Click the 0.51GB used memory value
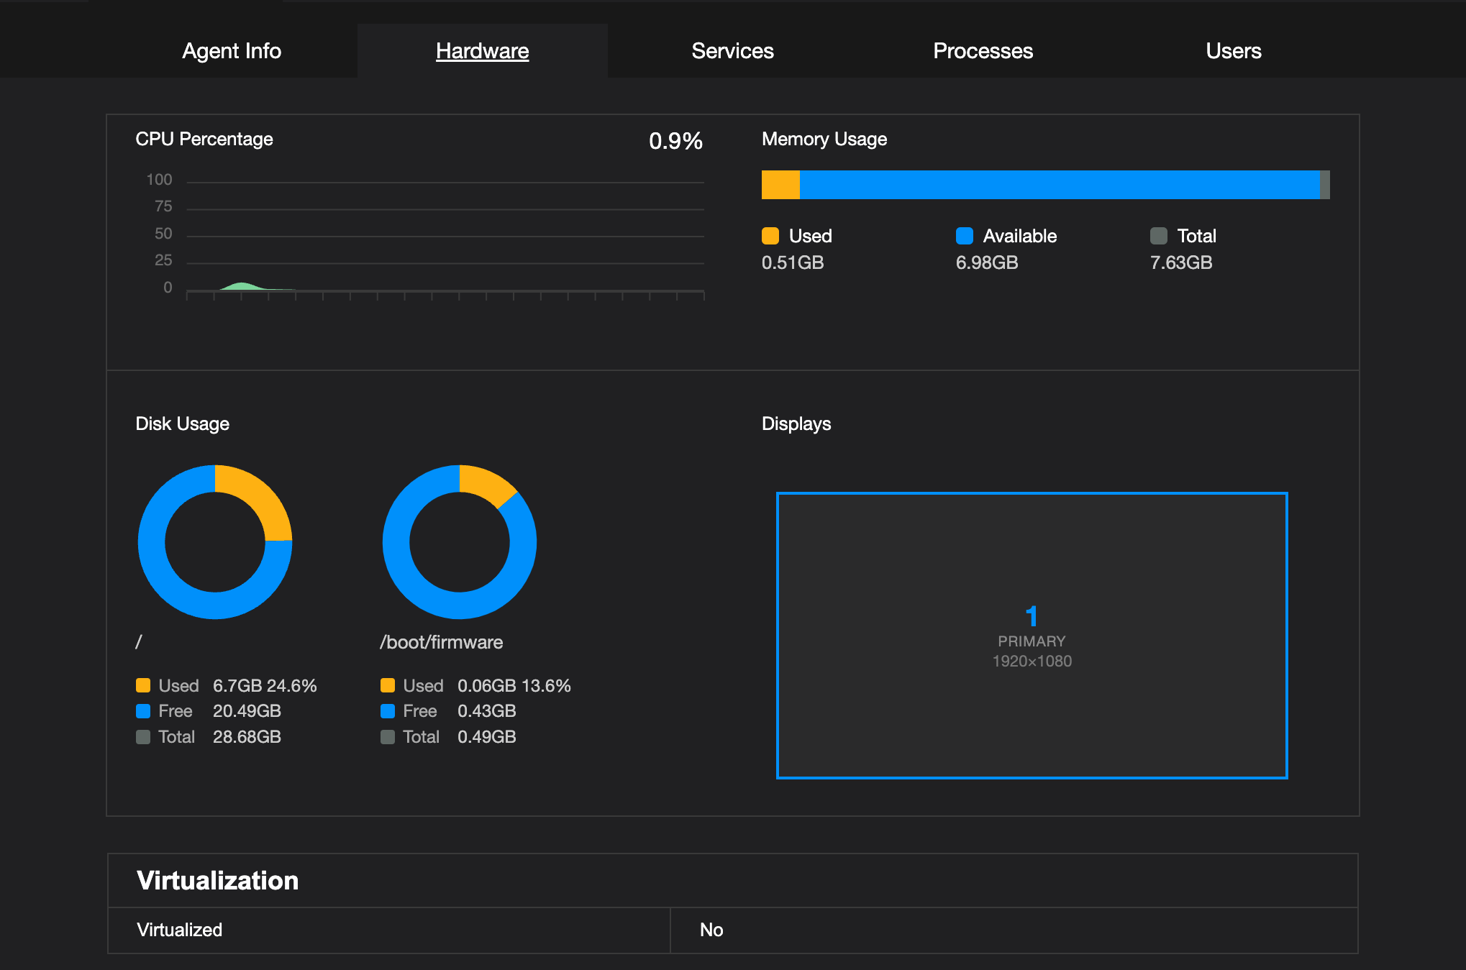This screenshot has height=970, width=1466. pyautogui.click(x=793, y=262)
